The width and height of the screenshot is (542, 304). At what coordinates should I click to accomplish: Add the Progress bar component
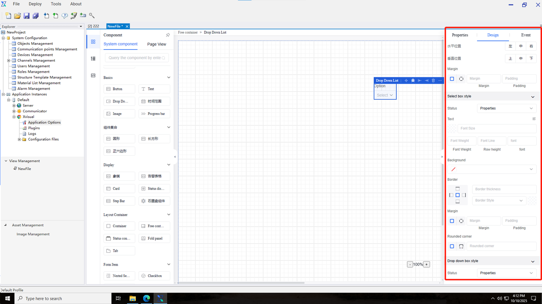[x=154, y=114]
